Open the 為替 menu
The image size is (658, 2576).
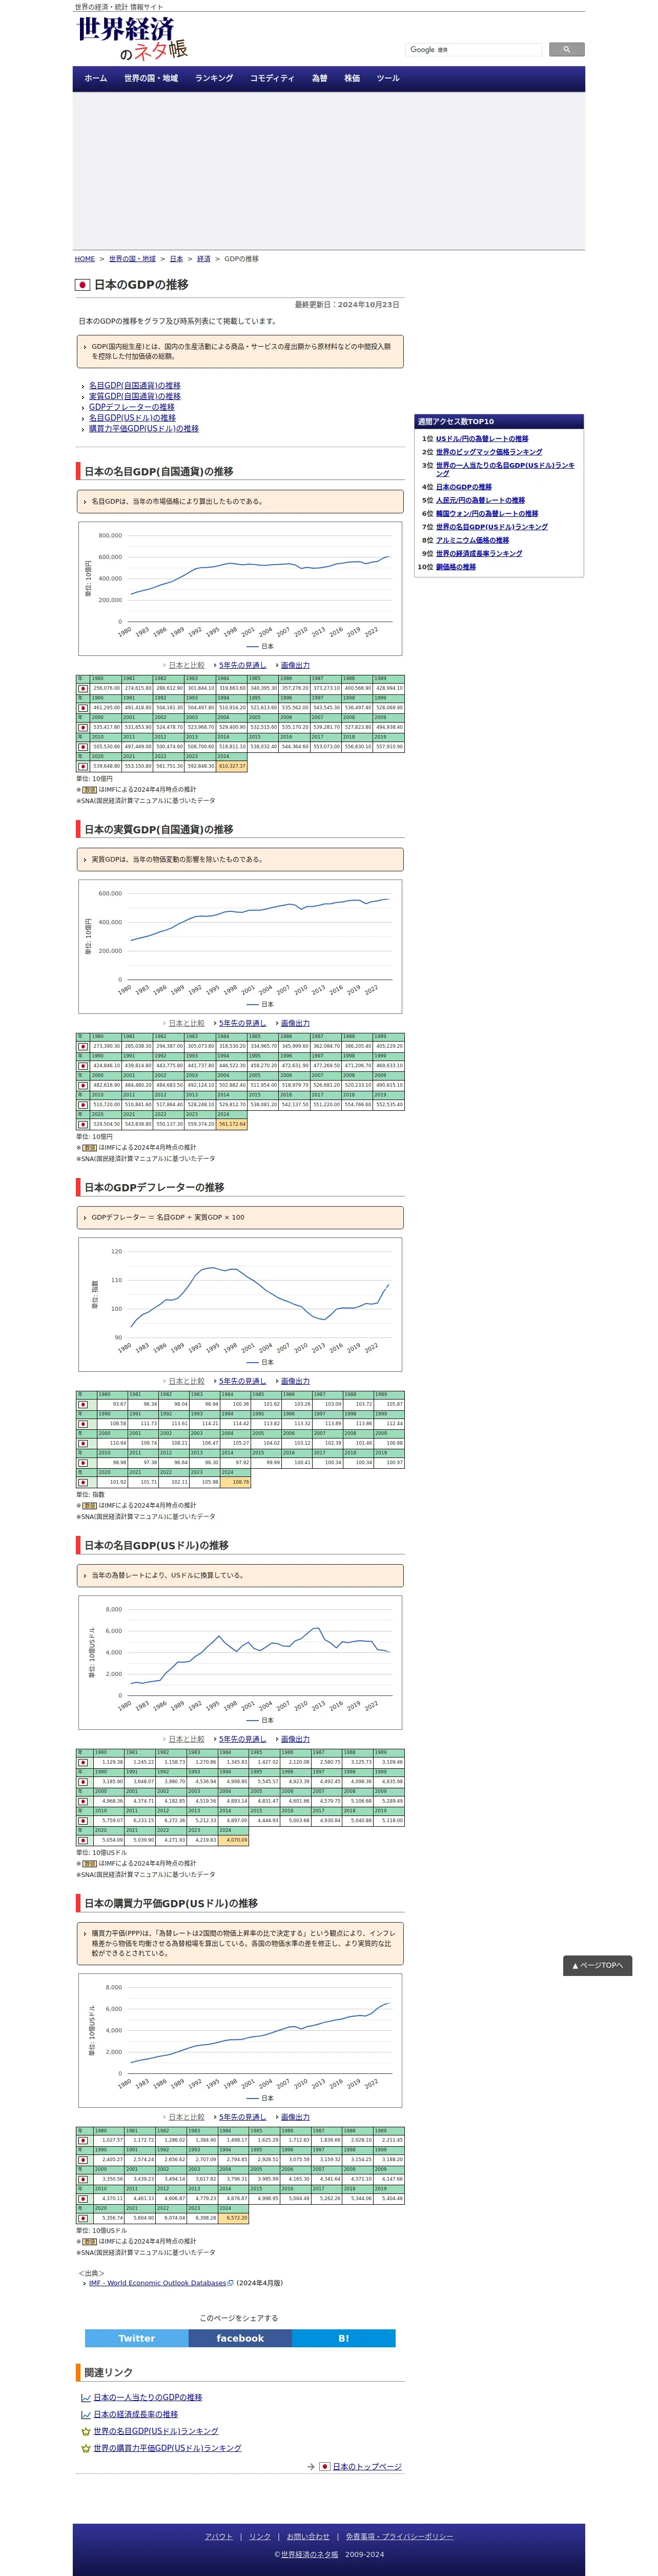click(320, 78)
